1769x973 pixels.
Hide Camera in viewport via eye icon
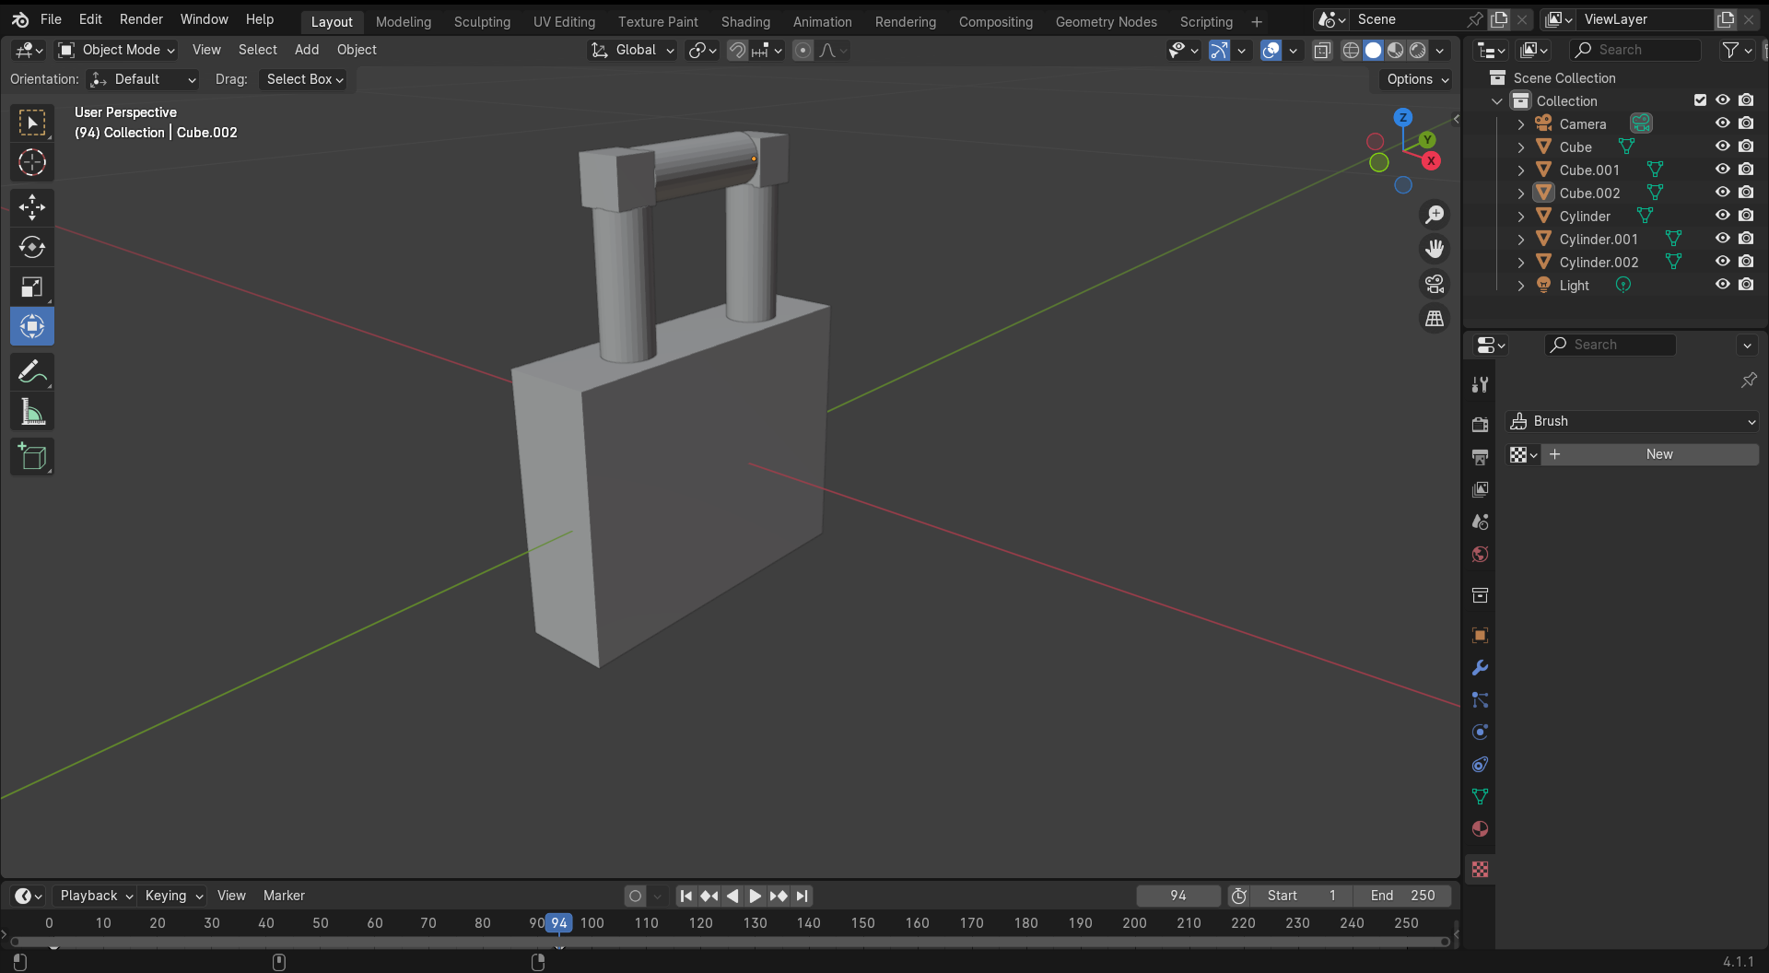pyautogui.click(x=1722, y=123)
